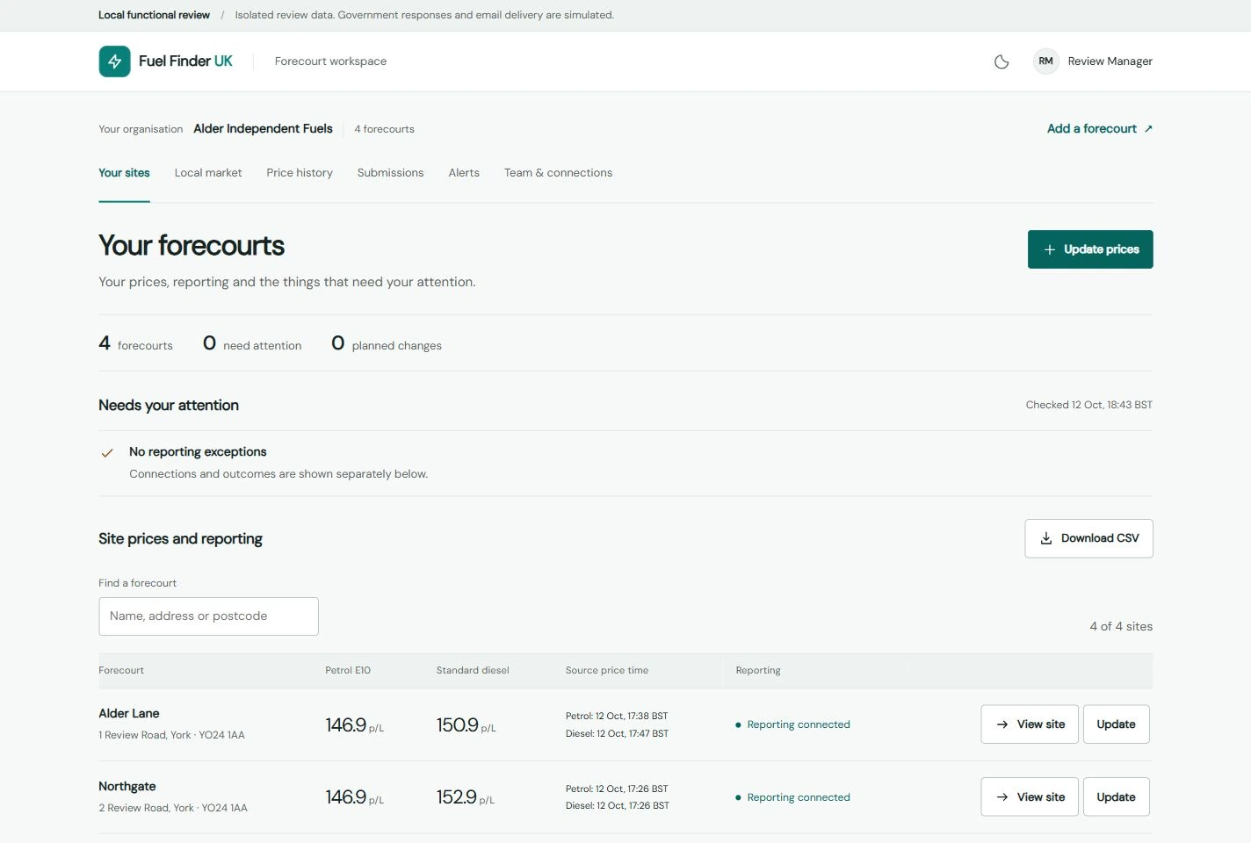Open the Price history tab
The width and height of the screenshot is (1251, 843).
tap(300, 173)
